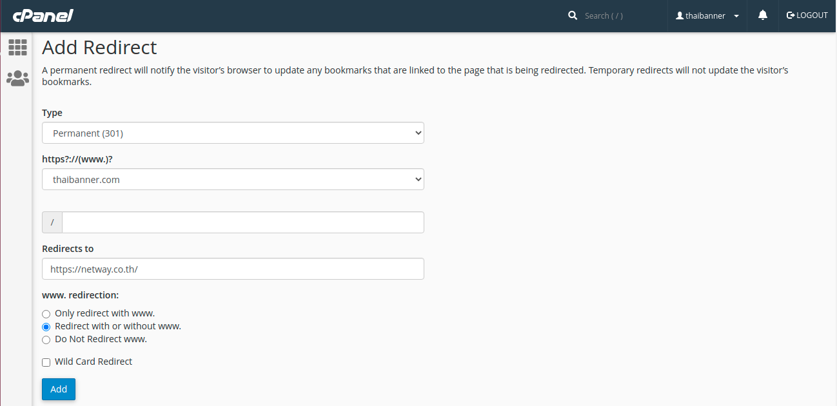837x406 pixels.
Task: Click the user silhouette icon beside thaibanner
Action: point(680,15)
